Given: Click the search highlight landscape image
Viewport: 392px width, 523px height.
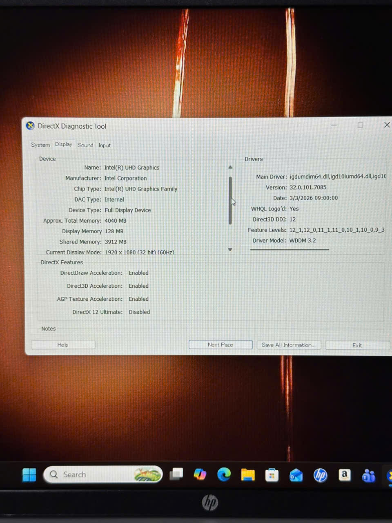Looking at the screenshot, I should point(147,475).
